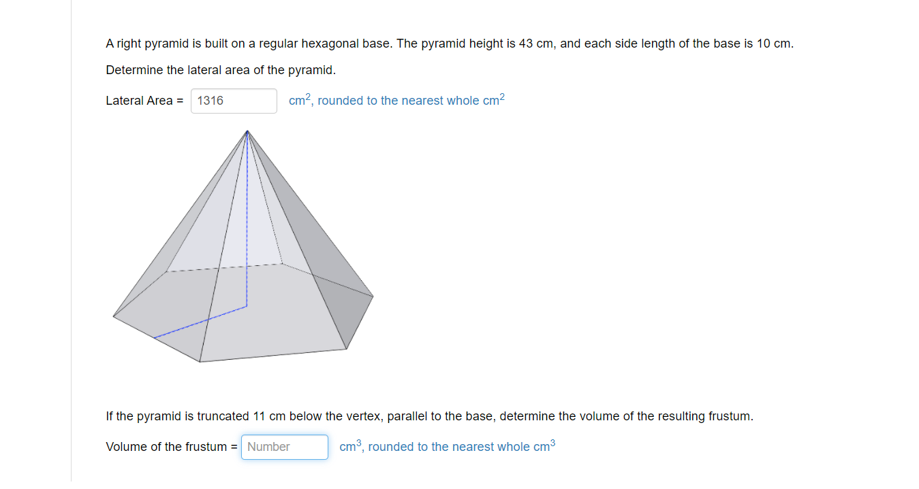Click the Volume of the frustum = label
The image size is (919, 489).
171,447
